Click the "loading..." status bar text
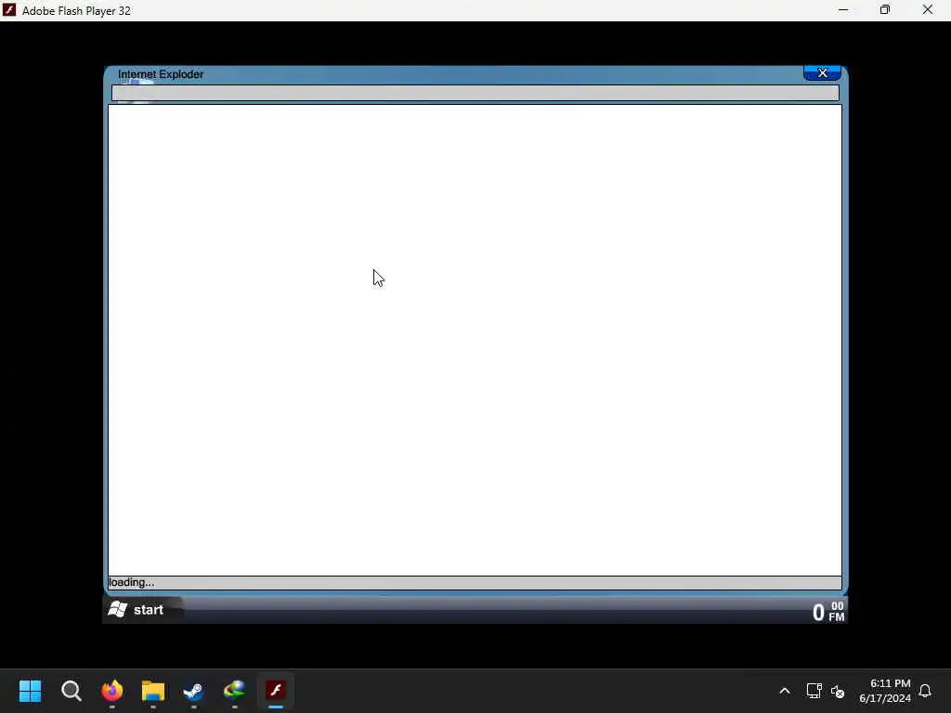 [x=131, y=582]
